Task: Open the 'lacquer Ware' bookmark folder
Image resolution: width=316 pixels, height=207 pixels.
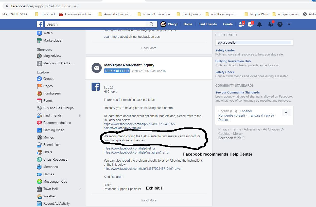Action: pos(256,14)
